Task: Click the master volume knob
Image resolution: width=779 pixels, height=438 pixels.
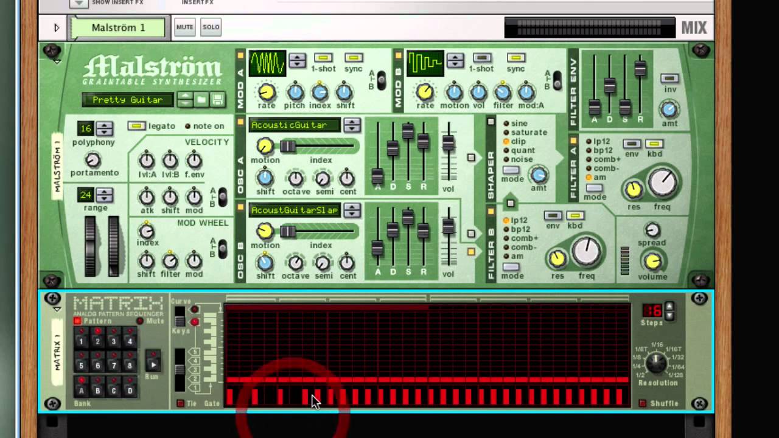Action: (652, 262)
